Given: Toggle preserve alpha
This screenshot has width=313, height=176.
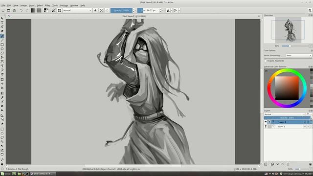Looking at the screenshot, I should click(x=101, y=10).
